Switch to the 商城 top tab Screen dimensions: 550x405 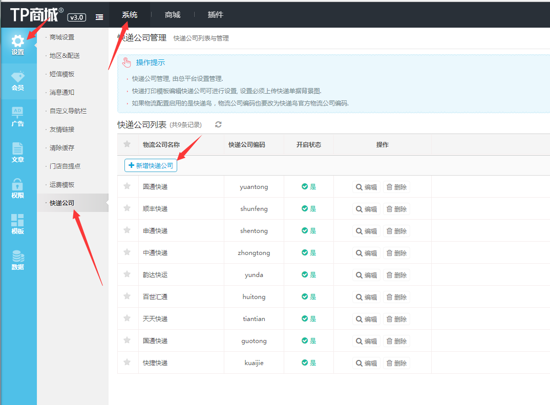173,15
